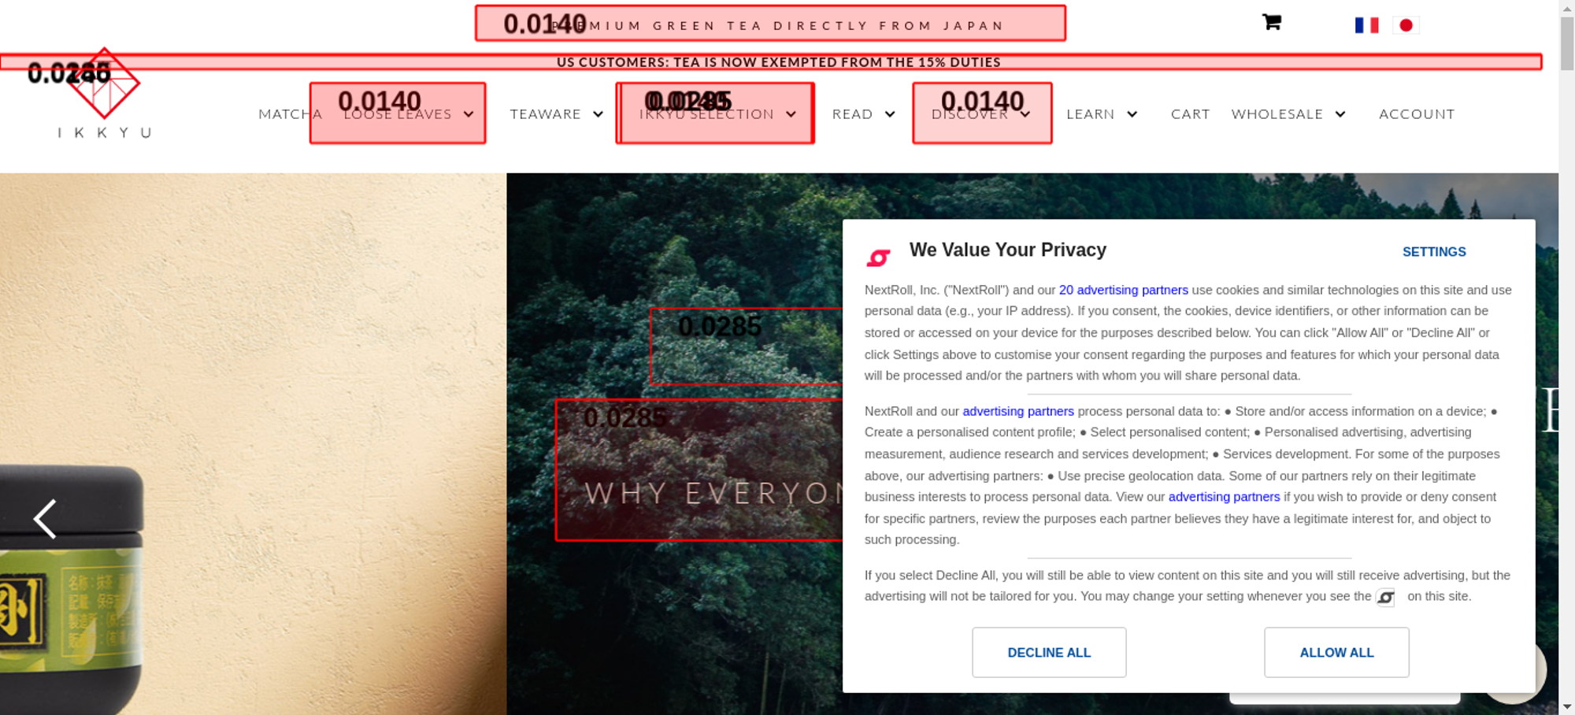Click the small NextRoll icon in privacy text

click(1385, 598)
